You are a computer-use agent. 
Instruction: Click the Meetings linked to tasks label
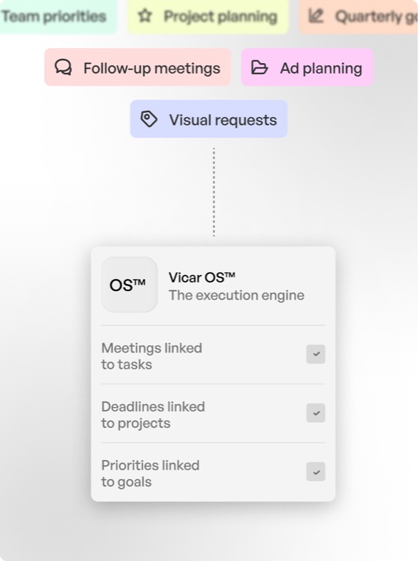coord(151,356)
